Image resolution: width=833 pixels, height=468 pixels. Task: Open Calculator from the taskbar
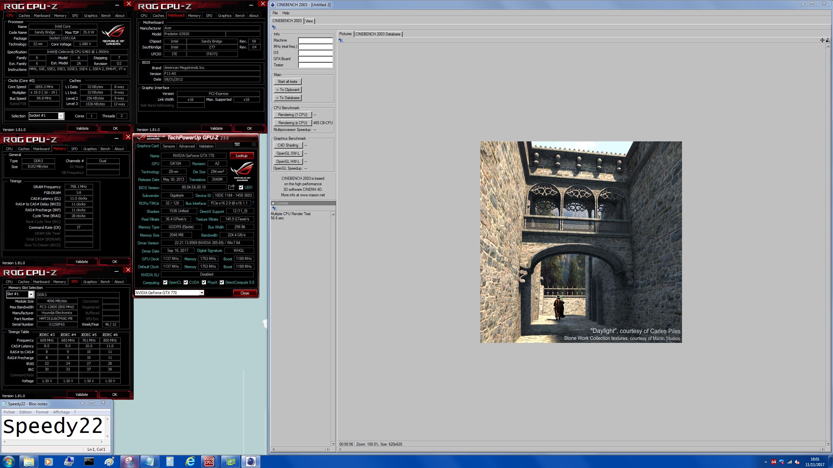pyautogui.click(x=170, y=461)
